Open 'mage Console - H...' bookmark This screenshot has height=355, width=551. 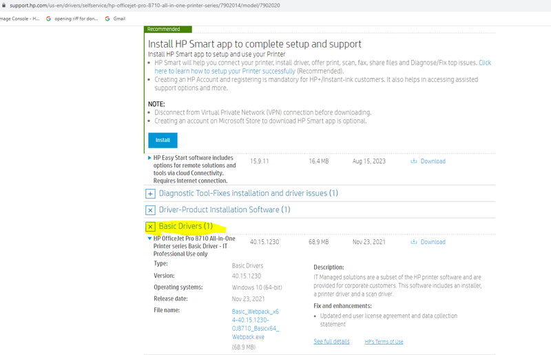coord(20,19)
